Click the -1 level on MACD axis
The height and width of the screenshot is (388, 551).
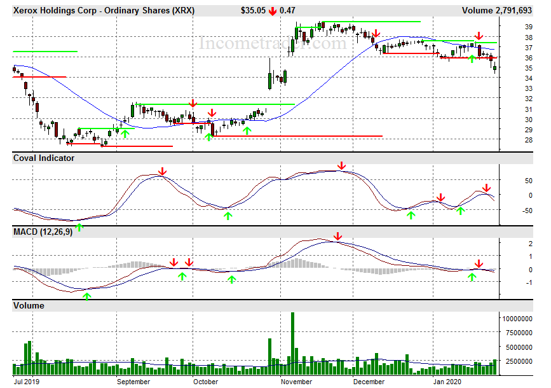tap(529, 282)
